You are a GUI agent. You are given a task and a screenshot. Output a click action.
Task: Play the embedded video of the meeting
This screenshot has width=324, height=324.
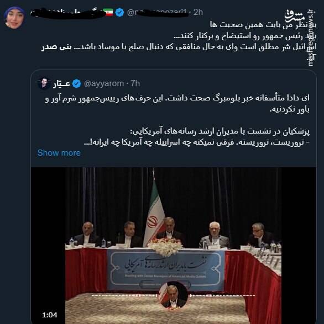[x=174, y=245]
